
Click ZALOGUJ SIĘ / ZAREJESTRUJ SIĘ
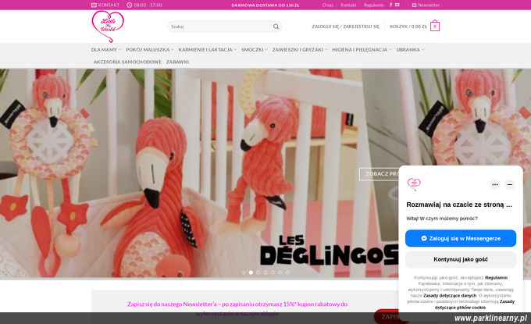coord(345,27)
